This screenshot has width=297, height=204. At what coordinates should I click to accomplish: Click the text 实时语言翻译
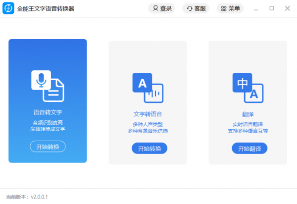tap(248, 124)
